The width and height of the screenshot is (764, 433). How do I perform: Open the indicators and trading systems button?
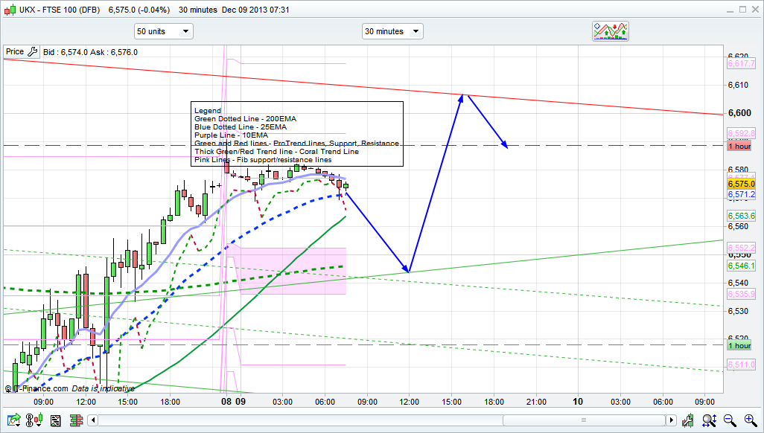point(611,31)
